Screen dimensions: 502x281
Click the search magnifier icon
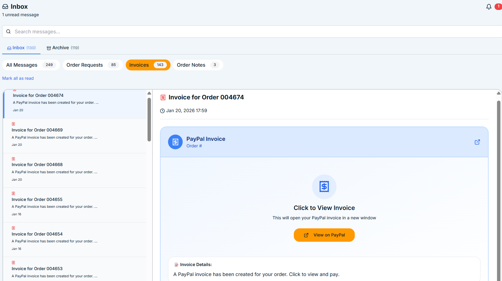pyautogui.click(x=8, y=31)
